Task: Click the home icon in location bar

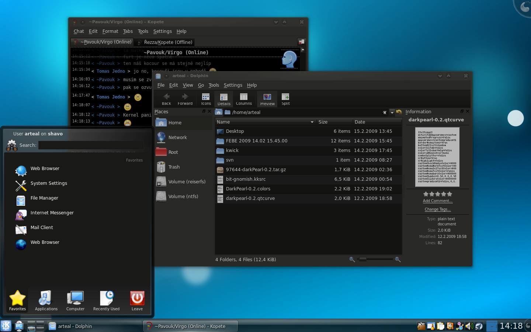Action: point(219,112)
